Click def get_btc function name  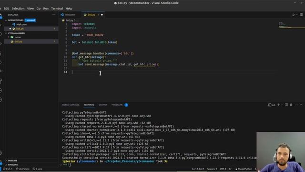coord(84,57)
